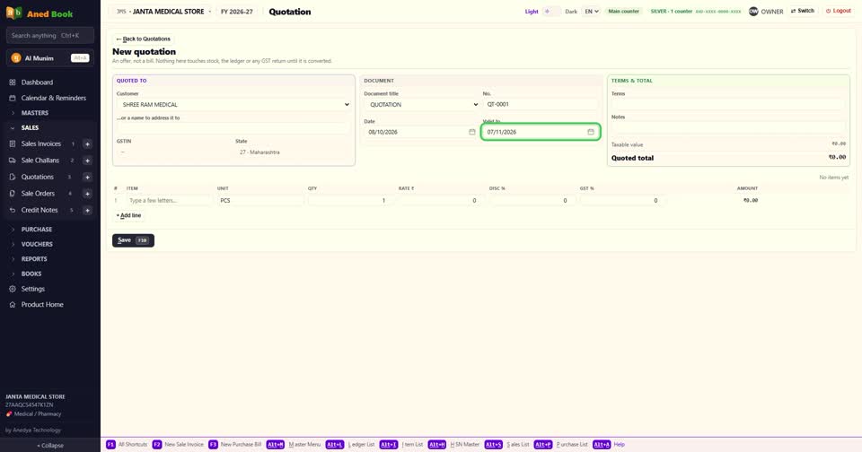The width and height of the screenshot is (862, 452).
Task: Open Item List shortcut
Action: [x=401, y=444]
